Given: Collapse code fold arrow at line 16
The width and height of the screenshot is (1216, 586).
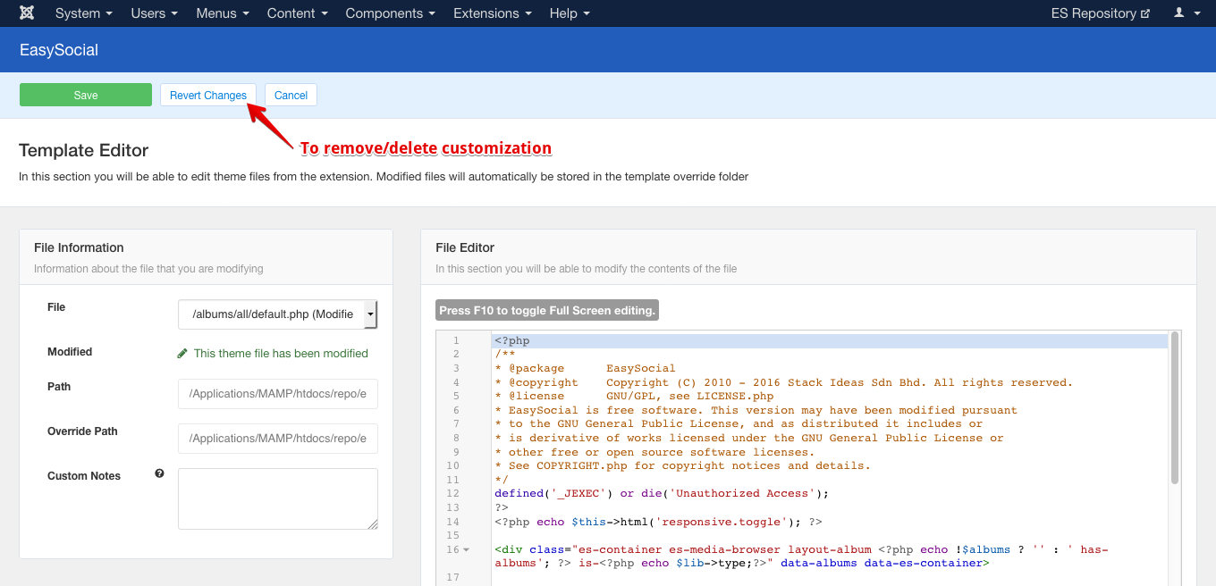Looking at the screenshot, I should 467,549.
